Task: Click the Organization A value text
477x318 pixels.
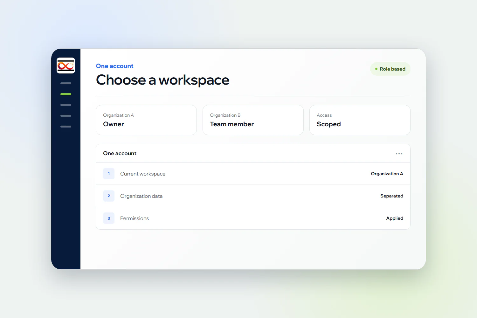Action: 387,174
